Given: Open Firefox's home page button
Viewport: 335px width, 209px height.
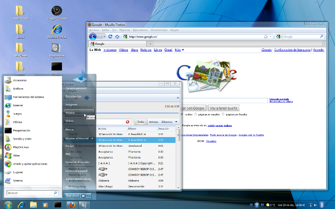Looking at the screenshot, I should (x=117, y=37).
